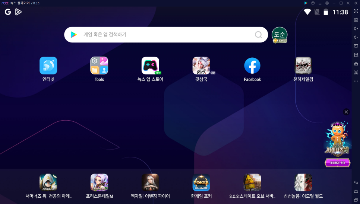The height and width of the screenshot is (204, 360).
Task: Increase volume in Nox sidebar
Action: pos(356,28)
